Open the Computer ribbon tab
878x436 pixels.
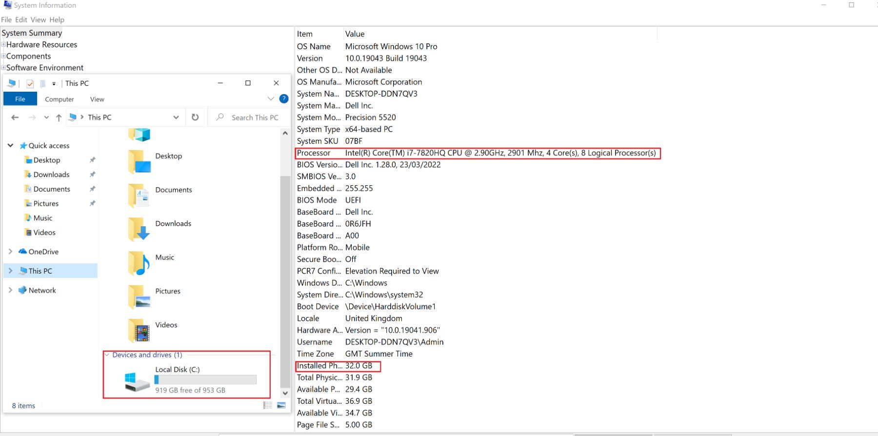[60, 99]
